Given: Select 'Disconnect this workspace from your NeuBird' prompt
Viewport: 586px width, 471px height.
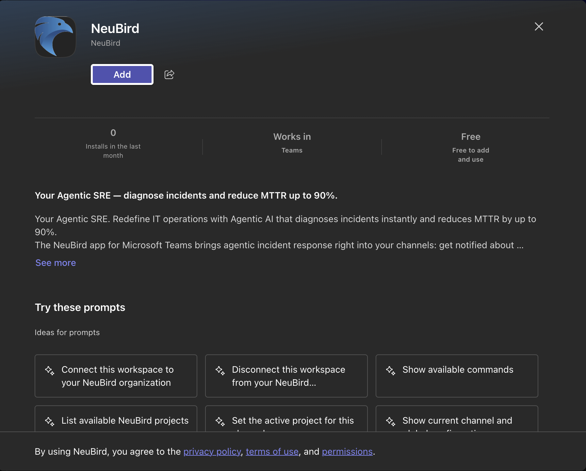Looking at the screenshot, I should click(x=286, y=376).
